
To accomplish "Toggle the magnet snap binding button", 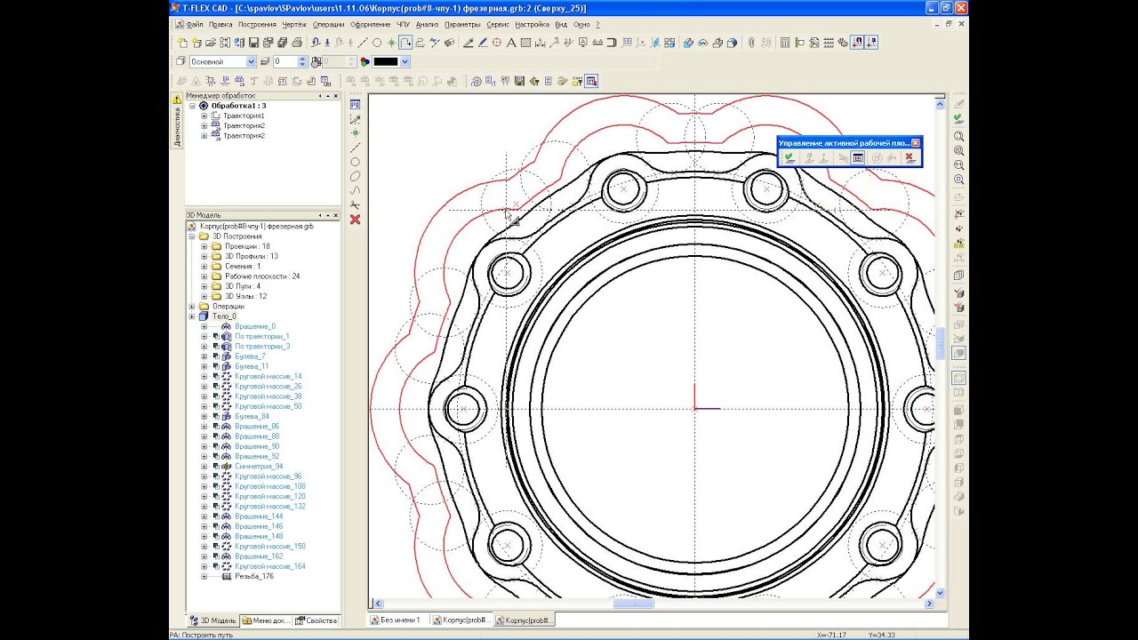I will click(857, 43).
